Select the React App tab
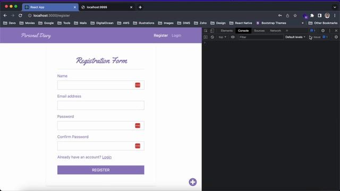This screenshot has width=340, height=191. 50,7
